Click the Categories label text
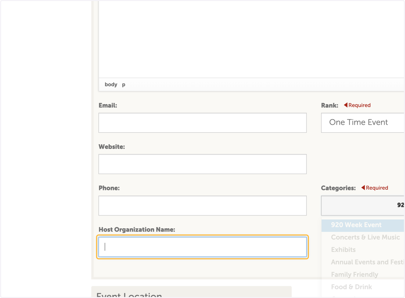This screenshot has width=405, height=298. (x=338, y=188)
